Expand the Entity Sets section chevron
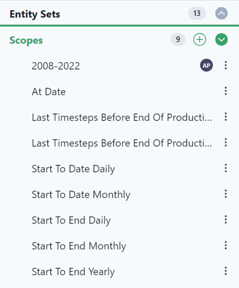Viewport: 239px width, 288px height. (221, 13)
